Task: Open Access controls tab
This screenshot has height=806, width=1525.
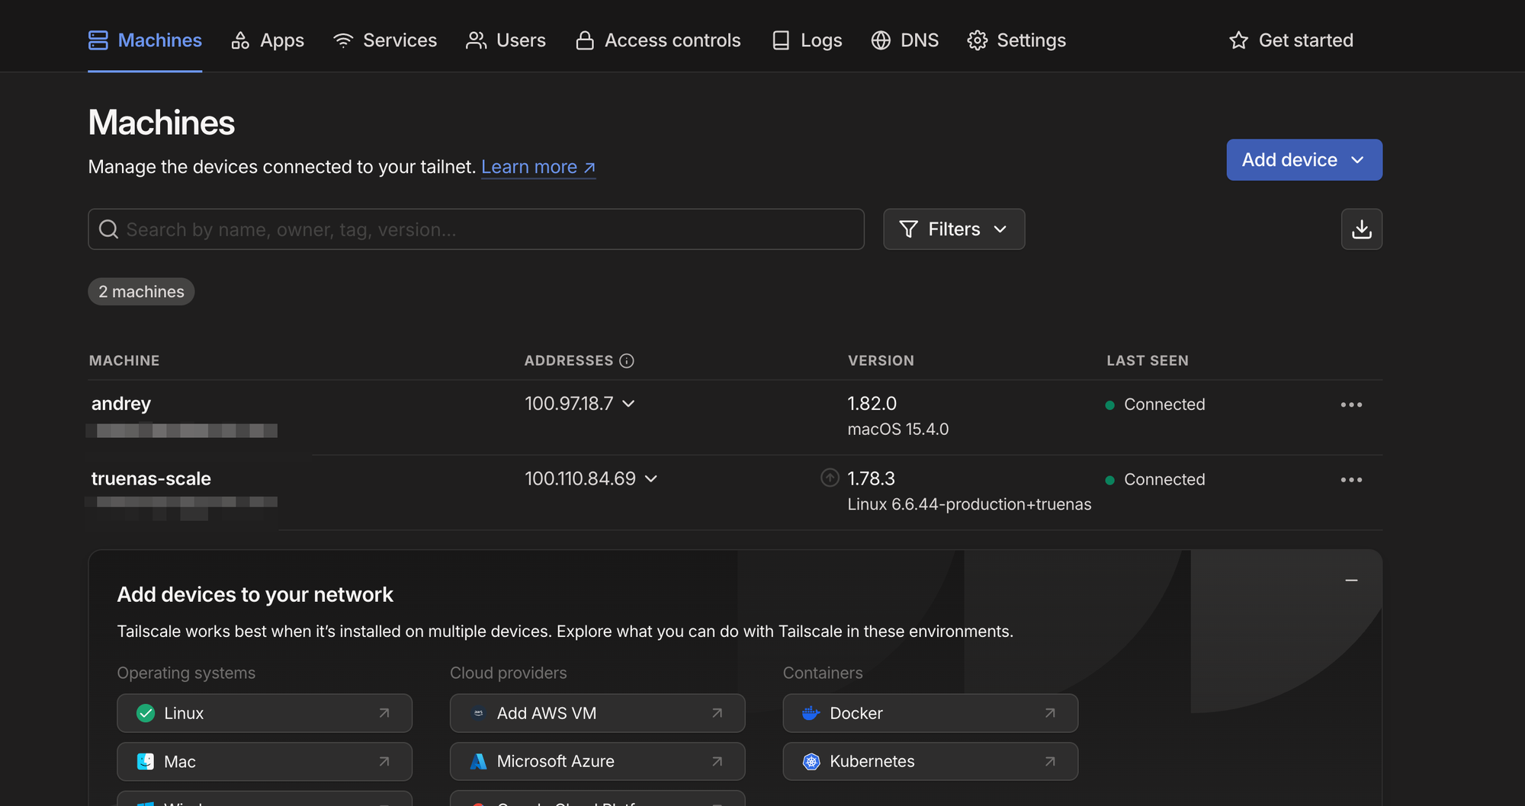Action: (658, 40)
